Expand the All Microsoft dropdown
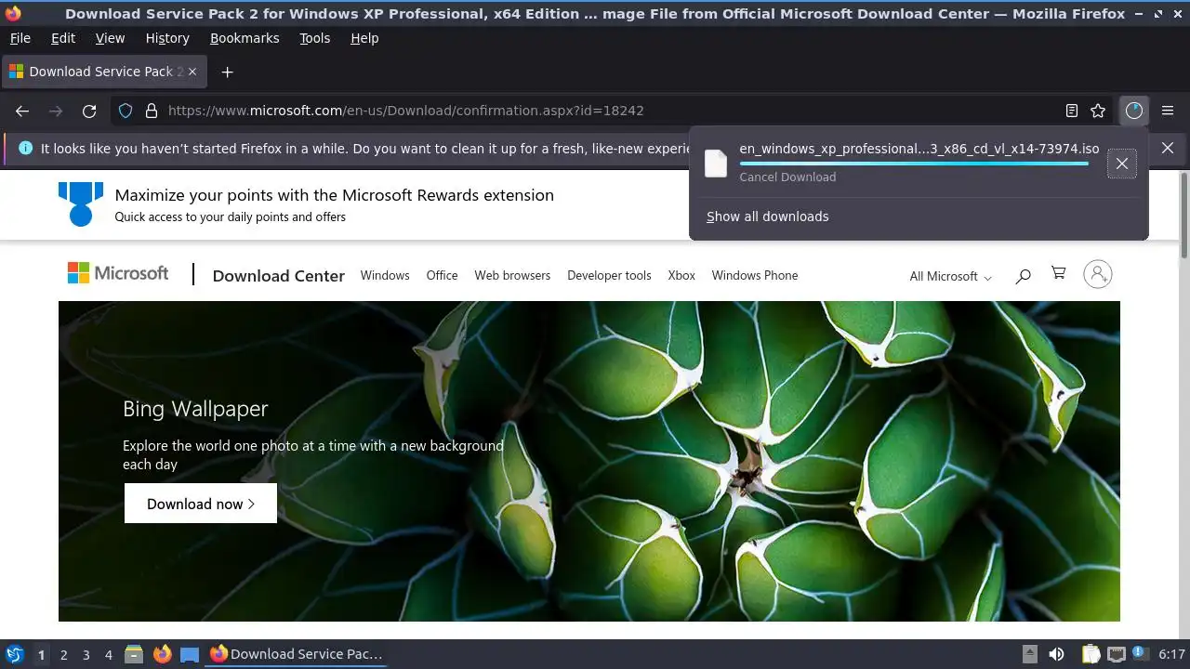The image size is (1190, 669). (950, 276)
